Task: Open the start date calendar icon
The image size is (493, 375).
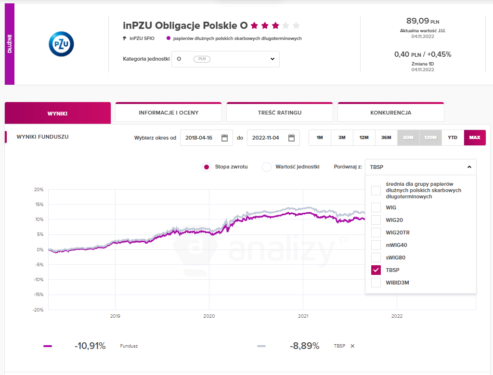Action: tap(224, 138)
